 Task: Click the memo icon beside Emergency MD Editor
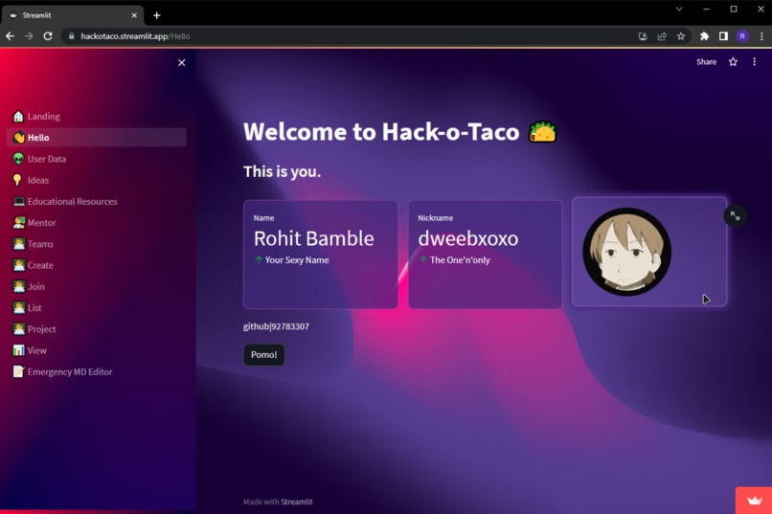click(x=19, y=371)
